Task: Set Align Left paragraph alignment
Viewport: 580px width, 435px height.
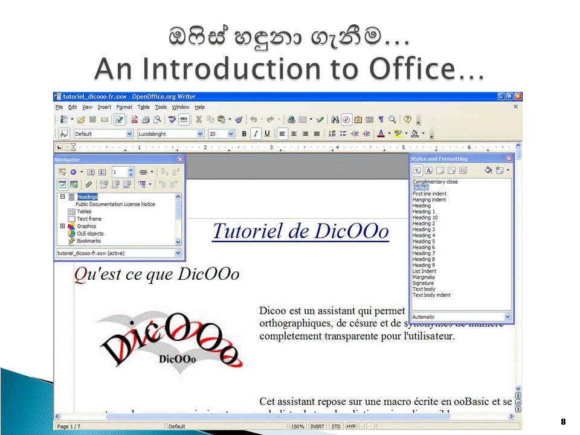Action: pyautogui.click(x=282, y=134)
